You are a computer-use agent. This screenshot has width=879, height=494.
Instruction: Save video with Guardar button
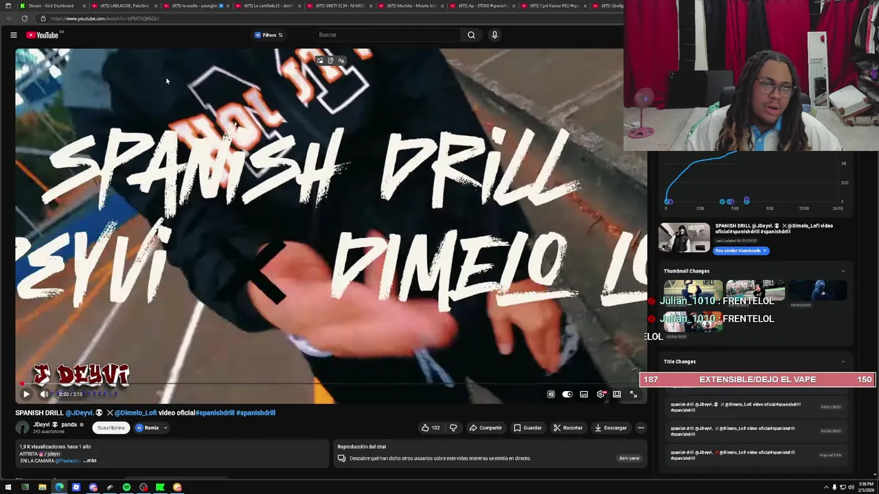coord(527,427)
